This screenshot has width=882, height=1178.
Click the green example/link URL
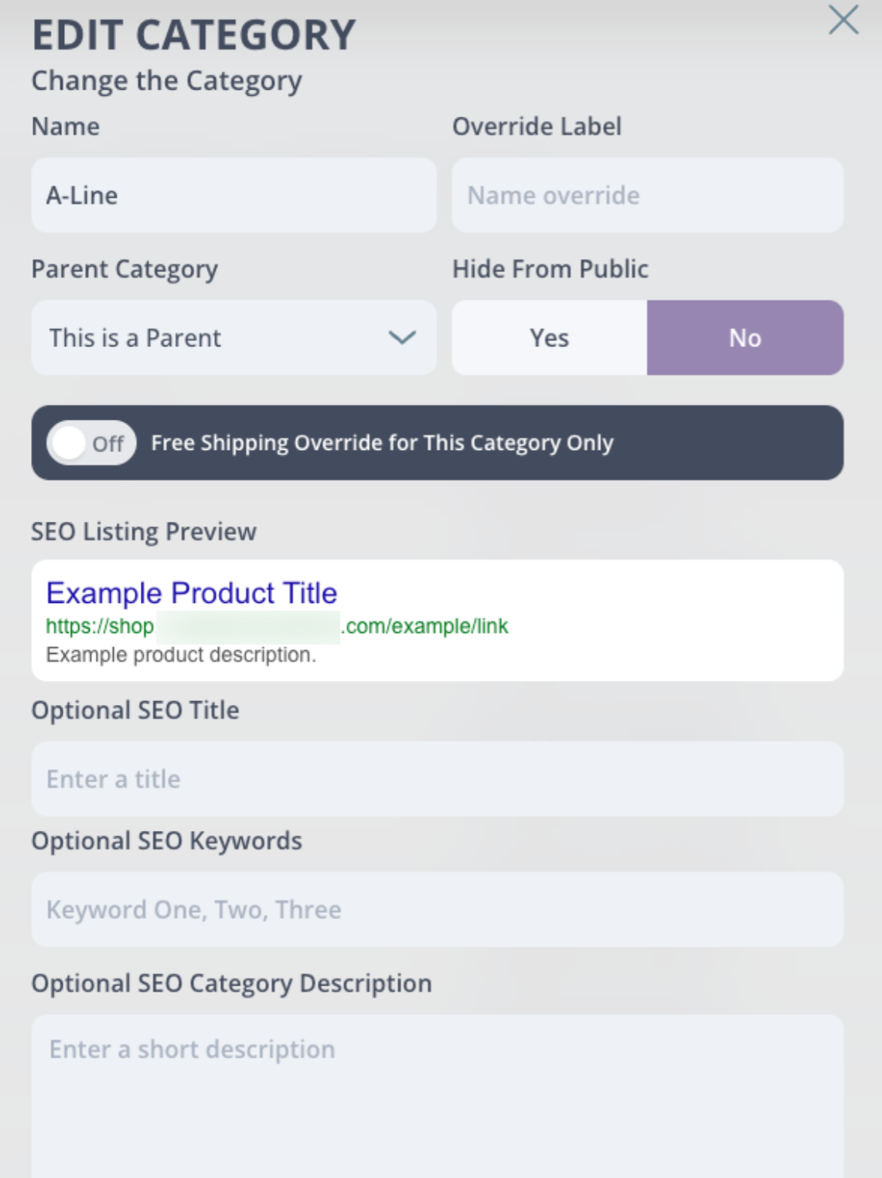click(x=277, y=626)
